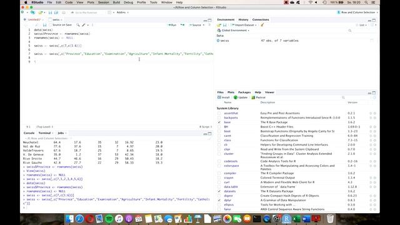This screenshot has height=225, width=400.
Task: Switch to the History tab
Action: point(243,19)
